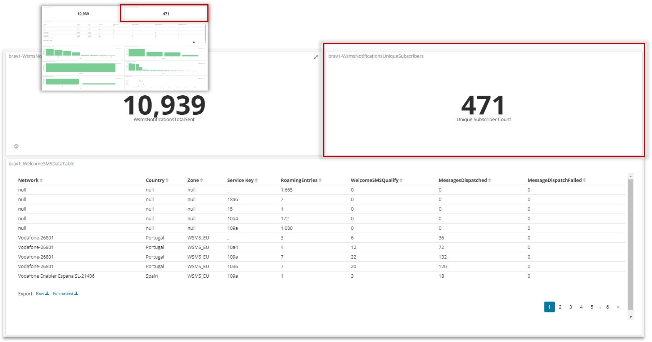The image size is (652, 342).
Task: Click service key 18a6 cell
Action: (232, 200)
